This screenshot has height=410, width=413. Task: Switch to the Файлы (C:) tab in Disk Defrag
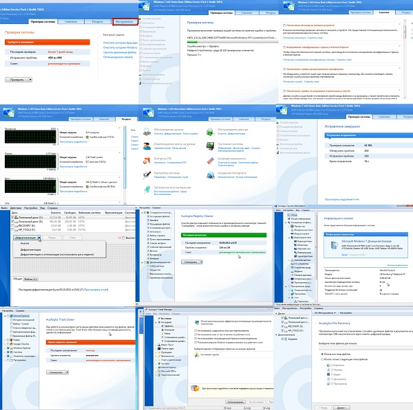tap(31, 279)
